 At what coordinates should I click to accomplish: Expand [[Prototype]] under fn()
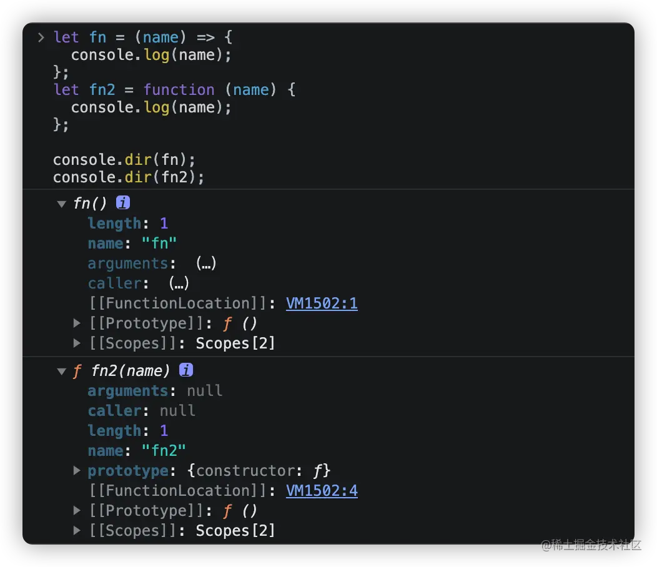pyautogui.click(x=77, y=323)
